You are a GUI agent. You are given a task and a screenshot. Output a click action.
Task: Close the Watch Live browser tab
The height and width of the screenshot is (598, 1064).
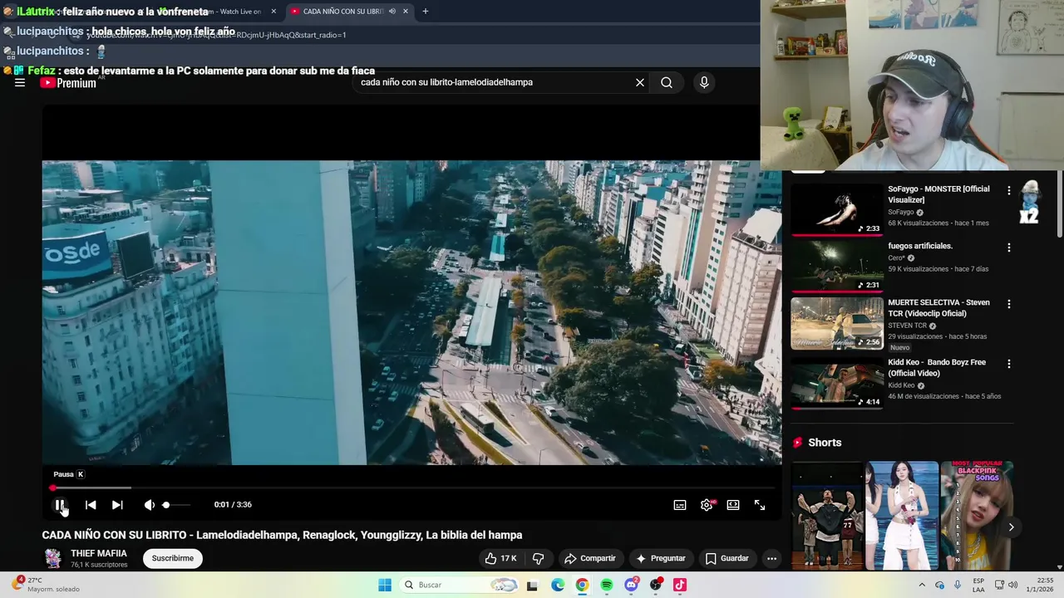[x=273, y=12]
